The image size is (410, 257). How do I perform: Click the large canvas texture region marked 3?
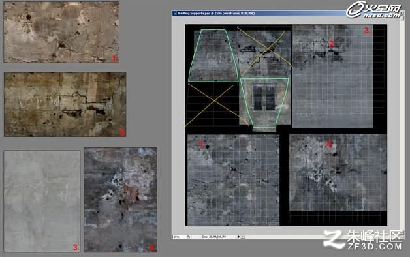pyautogui.click(x=332, y=76)
